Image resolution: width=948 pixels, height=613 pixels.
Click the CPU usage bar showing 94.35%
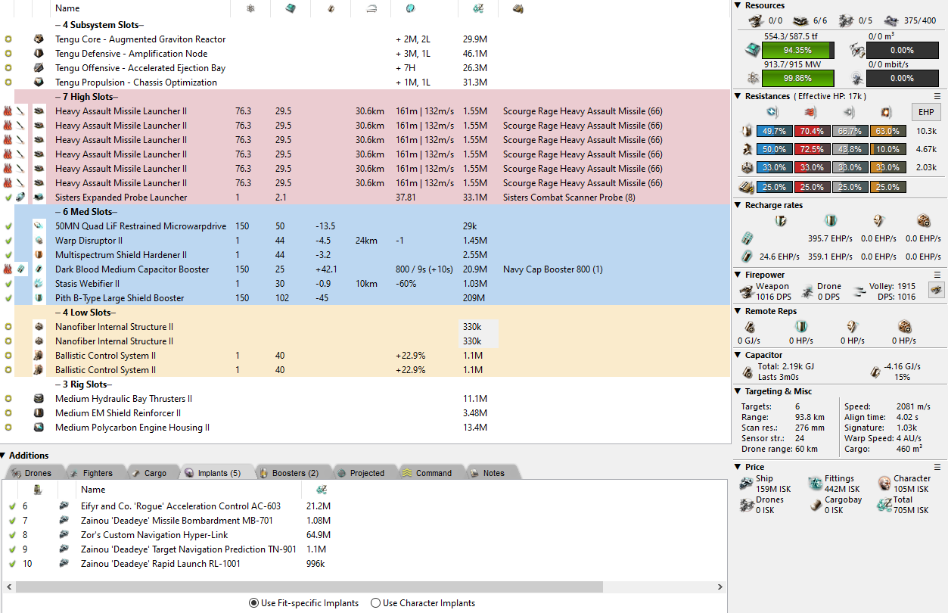(797, 50)
